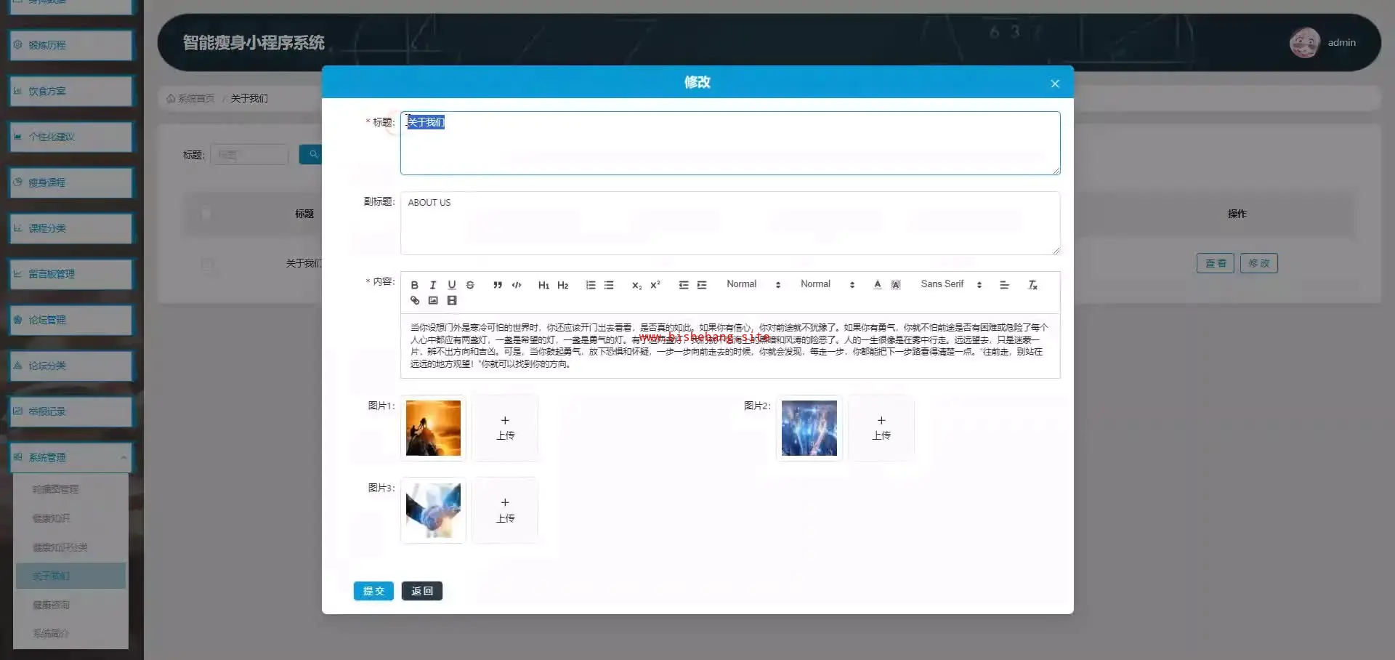The width and height of the screenshot is (1395, 660).
Task: Open 举报记录 in the sidebar
Action: 71,411
